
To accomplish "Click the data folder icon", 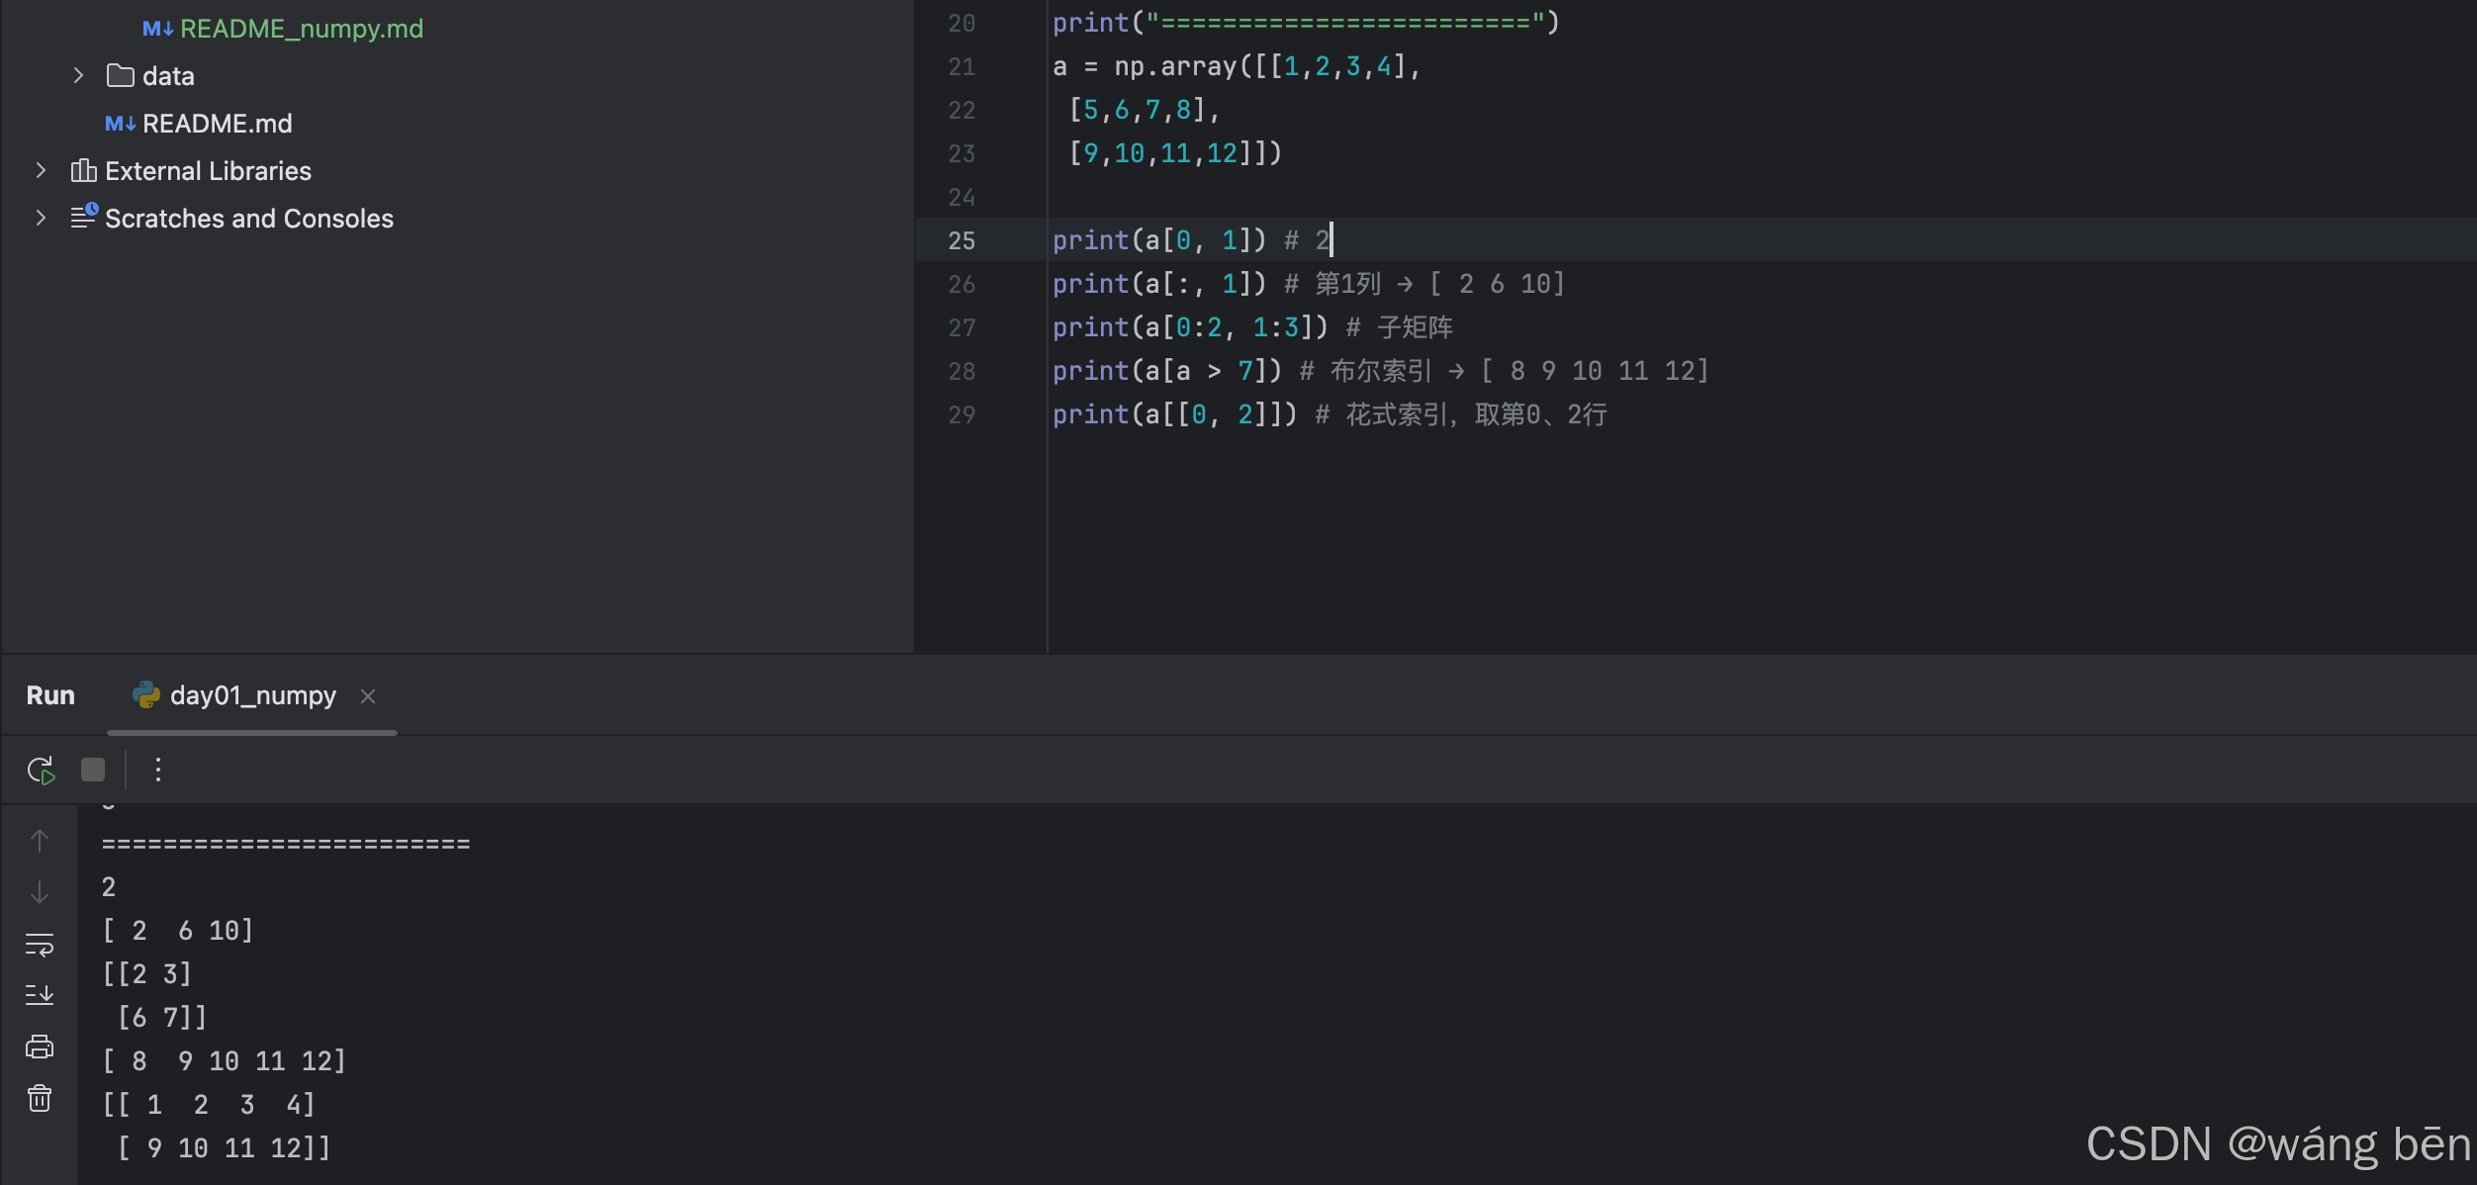I will coord(121,76).
